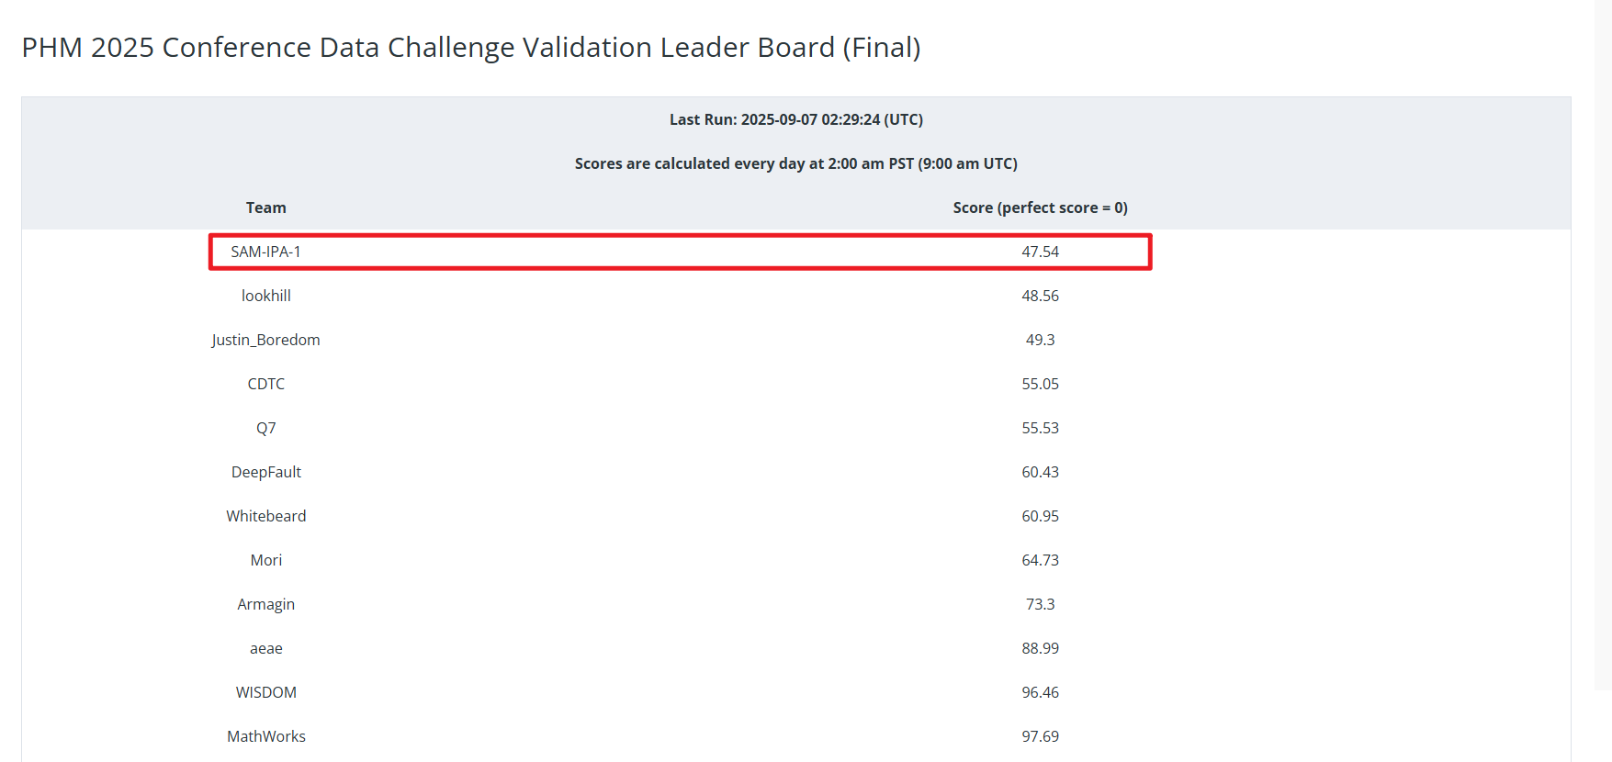
Task: Click the Whitebeard team entry
Action: click(x=265, y=516)
